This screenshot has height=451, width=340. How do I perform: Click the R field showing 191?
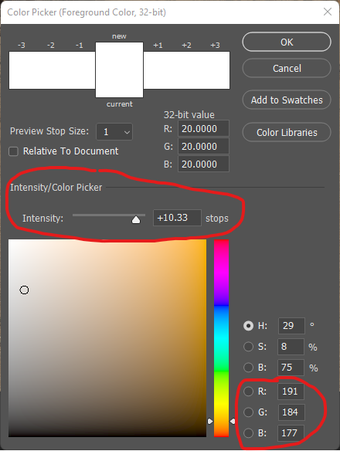(x=291, y=392)
